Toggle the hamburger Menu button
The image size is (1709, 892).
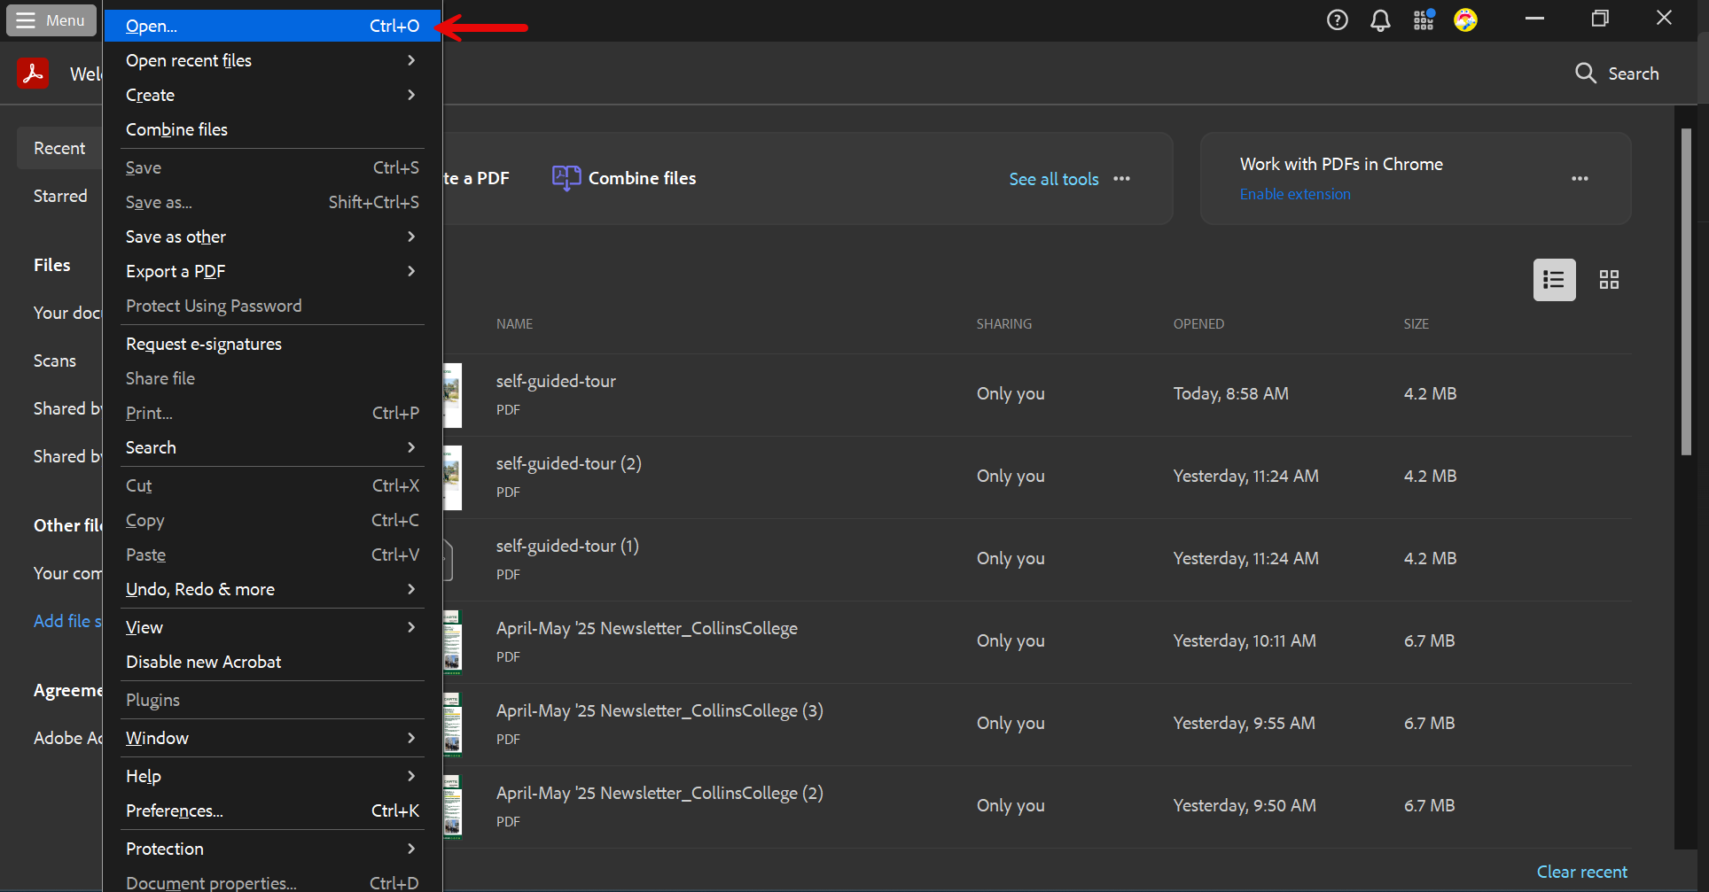pyautogui.click(x=51, y=20)
